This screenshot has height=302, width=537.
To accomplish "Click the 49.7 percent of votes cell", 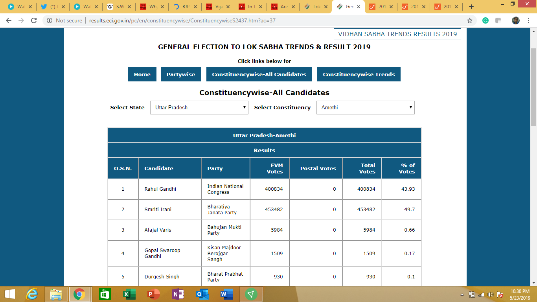I will coord(401,210).
